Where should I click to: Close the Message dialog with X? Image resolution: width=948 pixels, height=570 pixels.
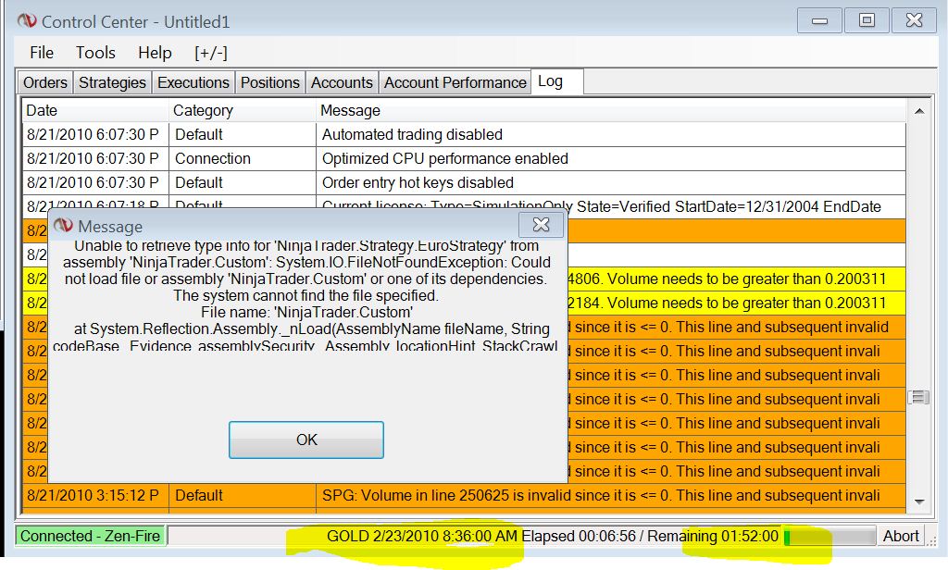coord(541,225)
